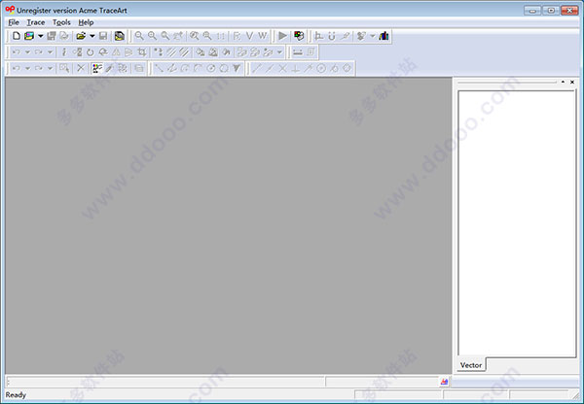Click the R view toolbar button
The image size is (584, 404).
(x=237, y=36)
